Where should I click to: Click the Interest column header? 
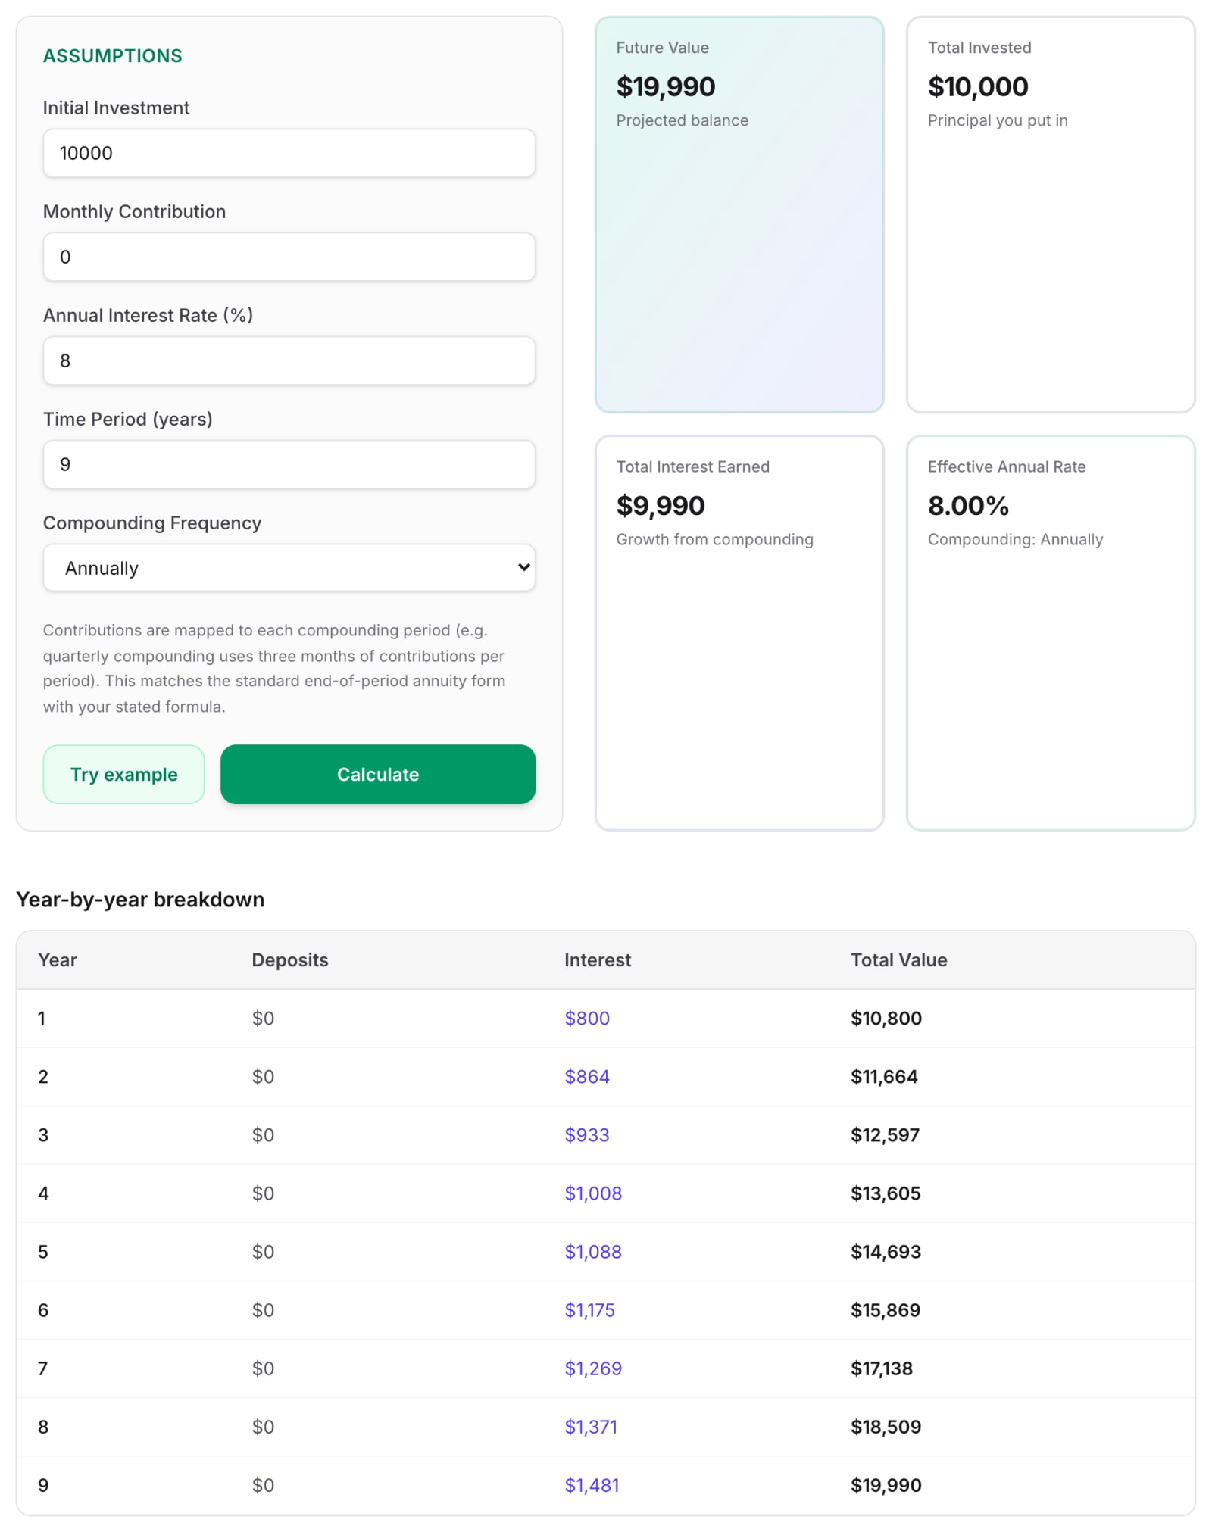[598, 960]
